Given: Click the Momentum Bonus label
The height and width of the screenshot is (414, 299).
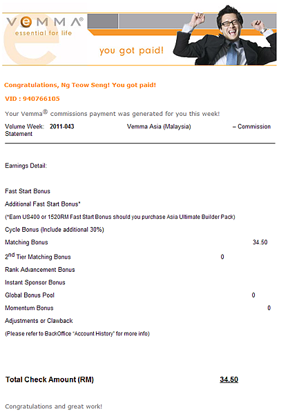Looking at the screenshot, I should [29, 308].
